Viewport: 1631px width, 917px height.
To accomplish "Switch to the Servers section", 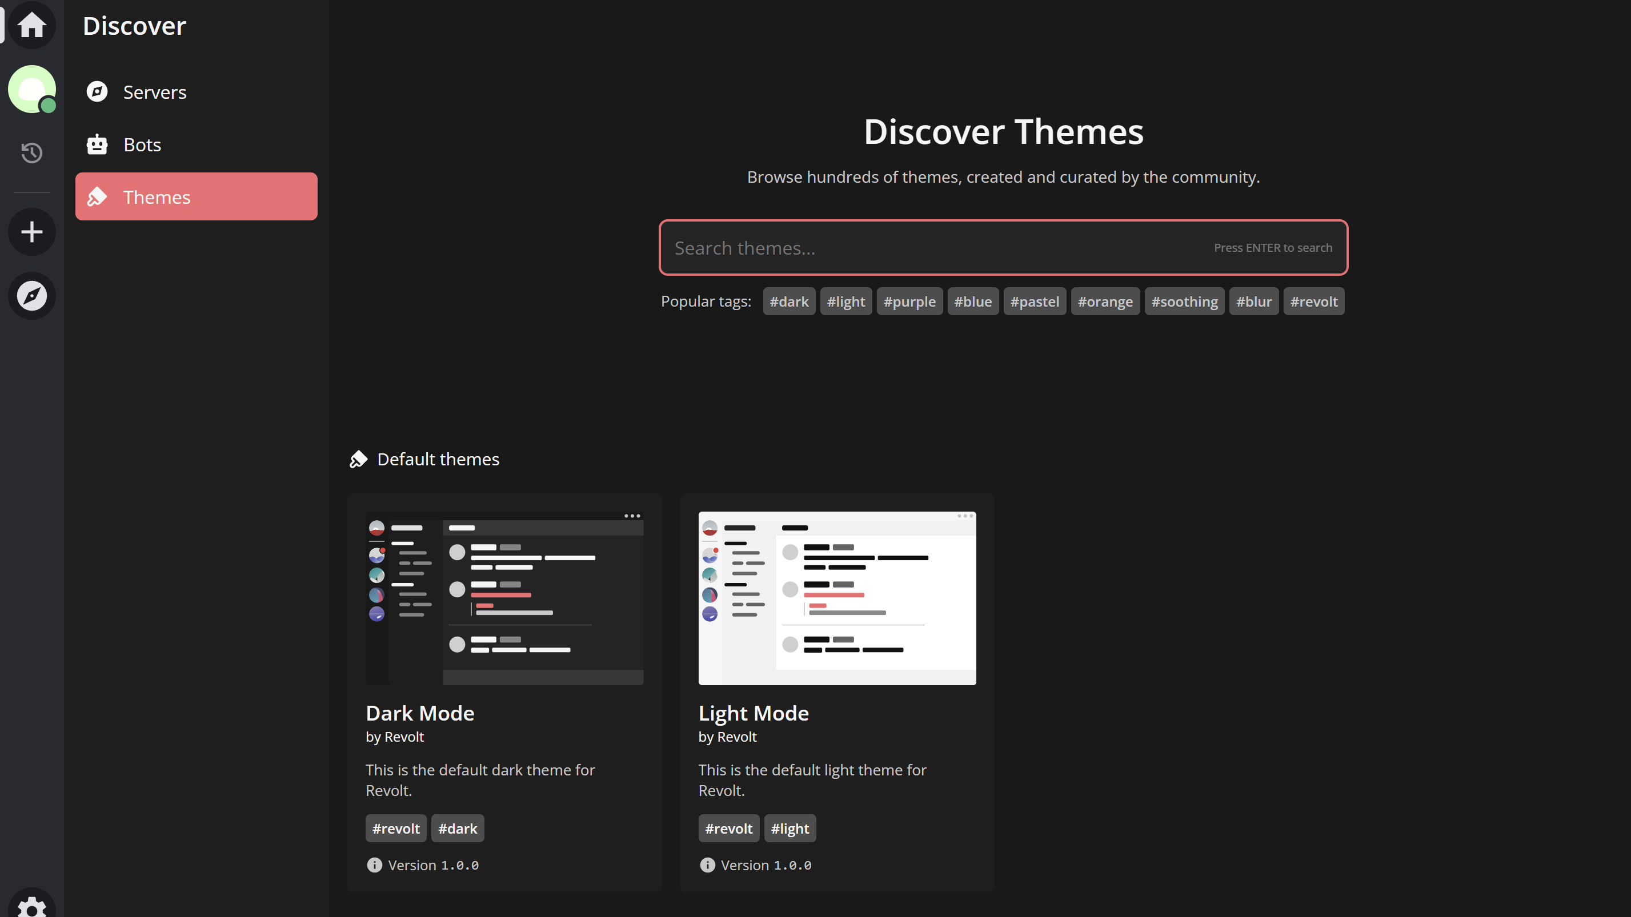I will pyautogui.click(x=154, y=92).
